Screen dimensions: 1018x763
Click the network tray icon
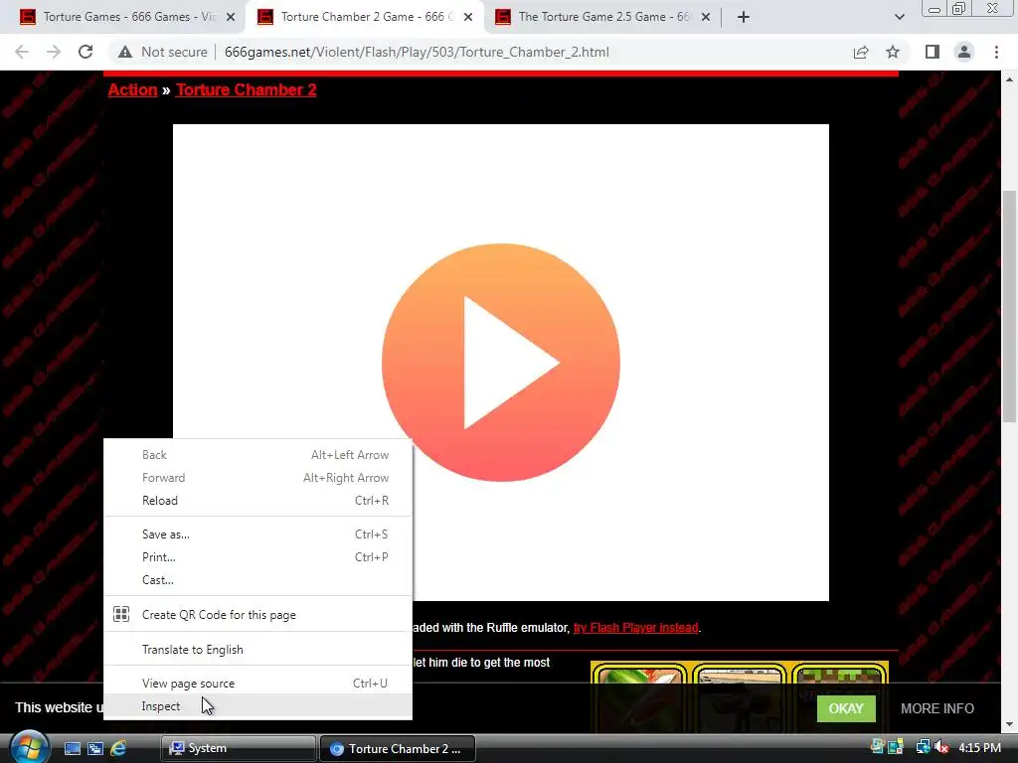923,748
